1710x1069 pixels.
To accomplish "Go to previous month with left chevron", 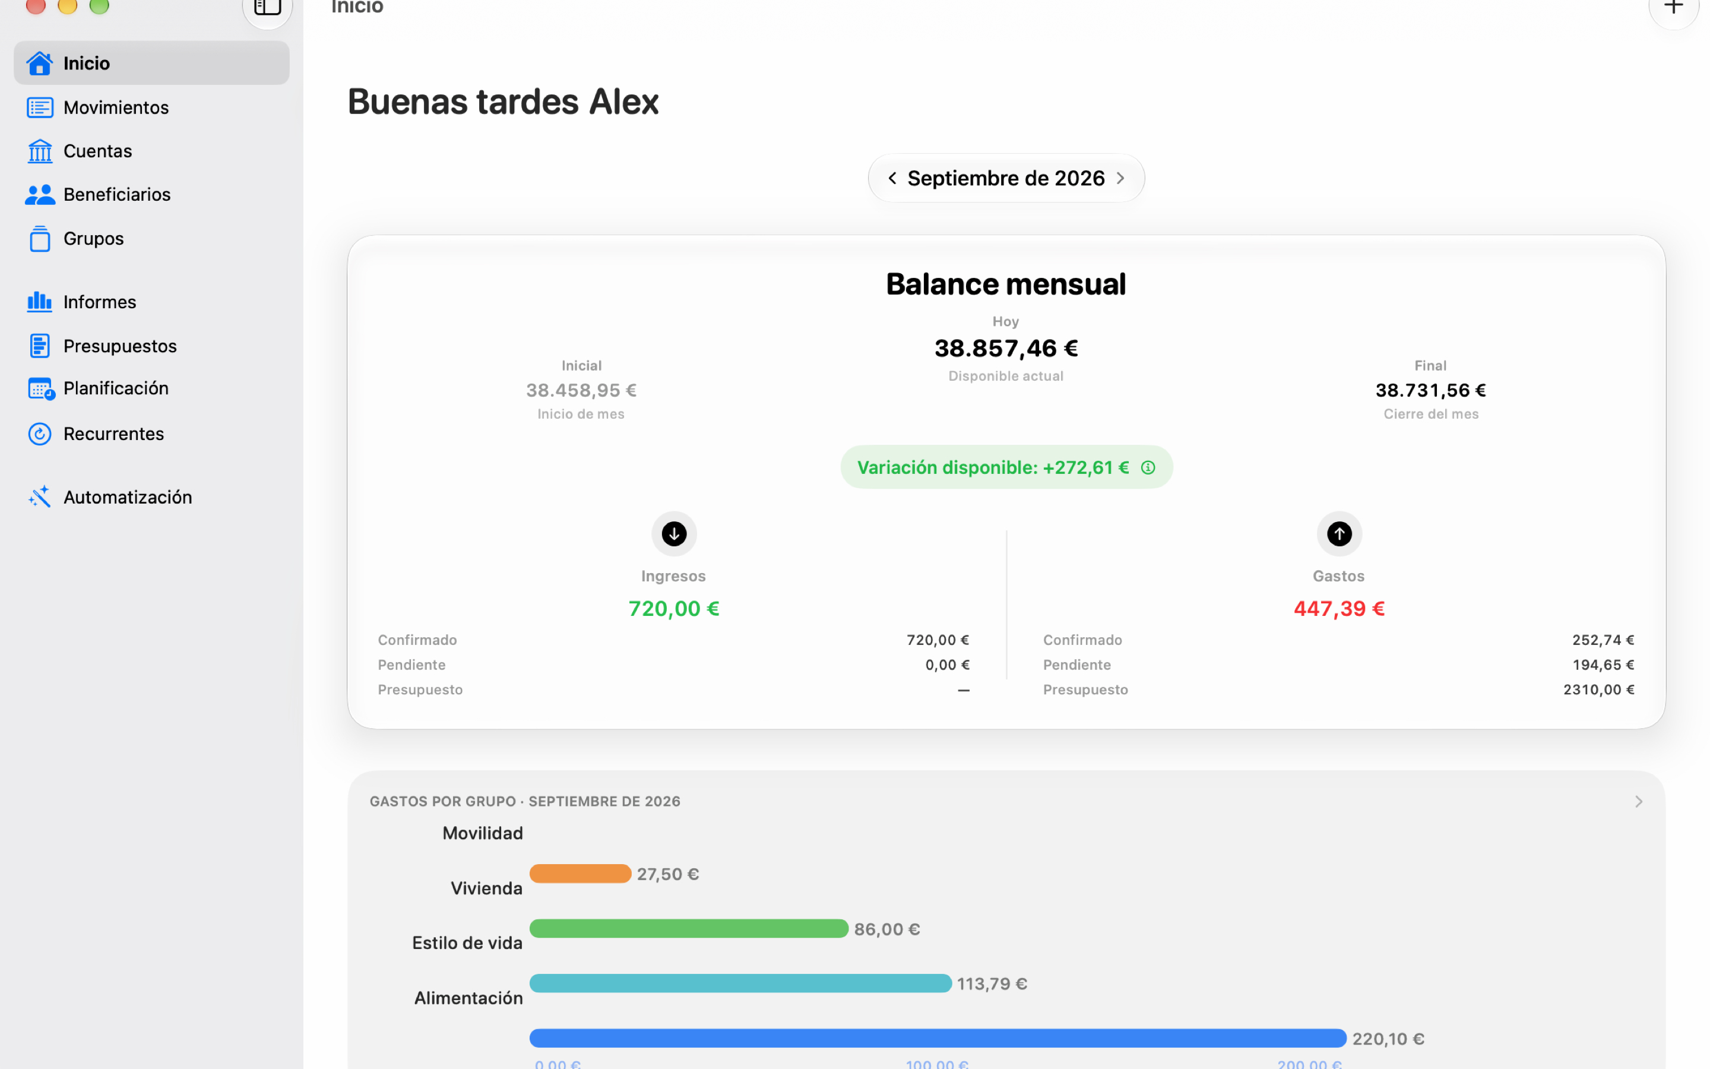I will [x=892, y=178].
